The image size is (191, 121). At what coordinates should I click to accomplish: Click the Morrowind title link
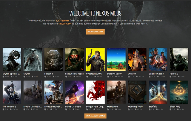pyautogui.click(x=112, y=107)
